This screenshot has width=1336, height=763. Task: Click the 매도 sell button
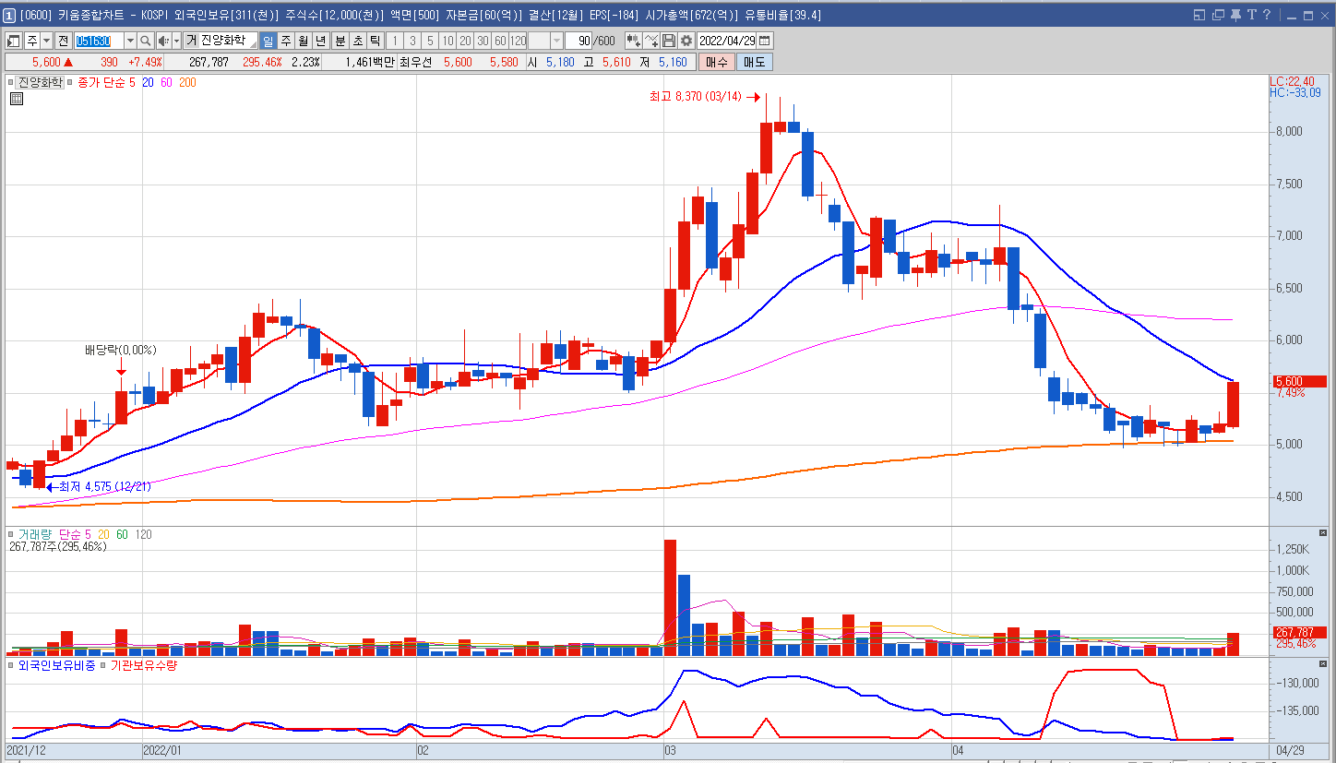pyautogui.click(x=755, y=62)
